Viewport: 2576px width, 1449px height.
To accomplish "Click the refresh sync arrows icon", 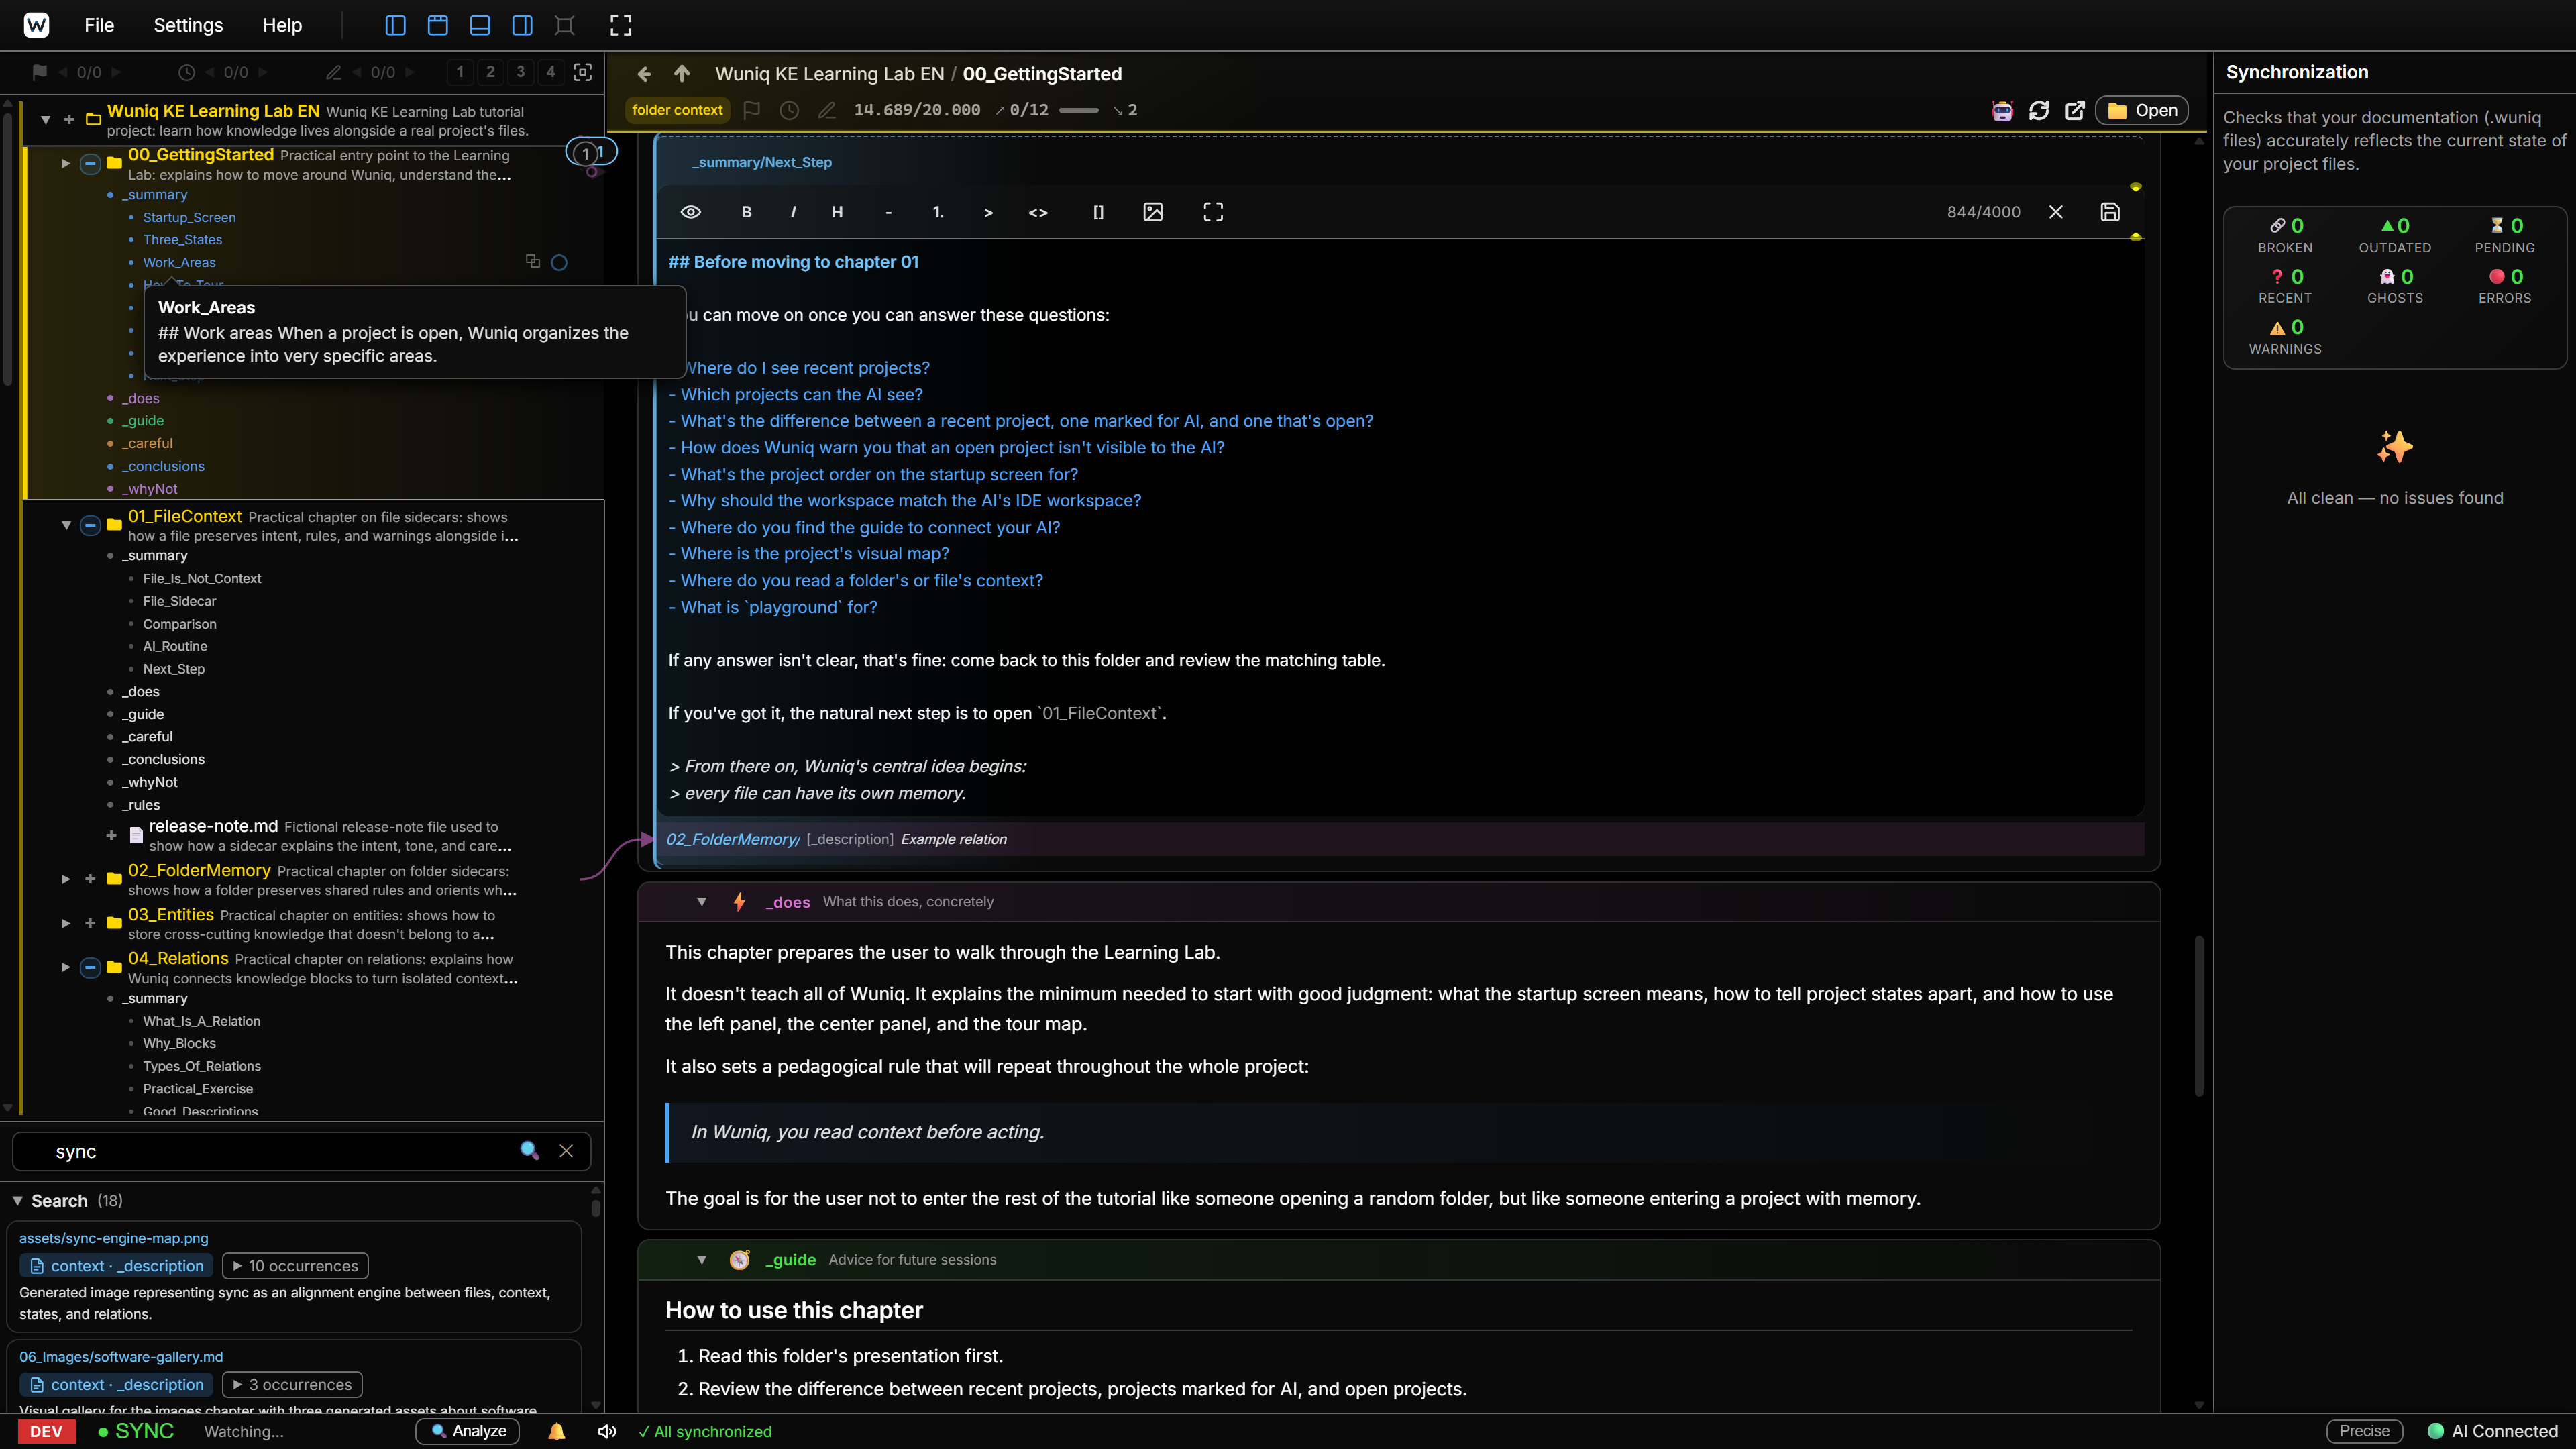I will 2039,110.
